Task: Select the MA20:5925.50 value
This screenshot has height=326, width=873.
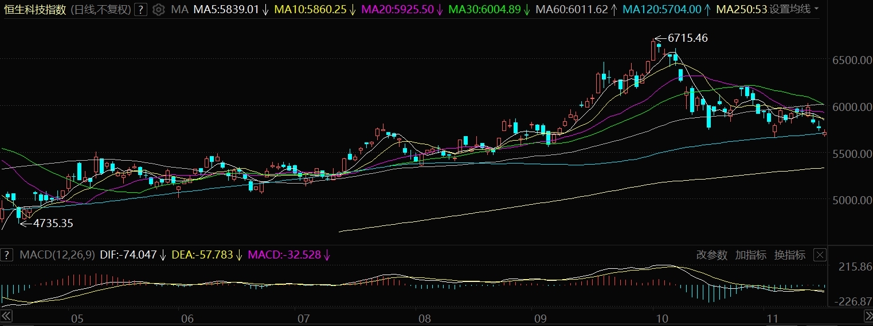Action: tap(397, 9)
